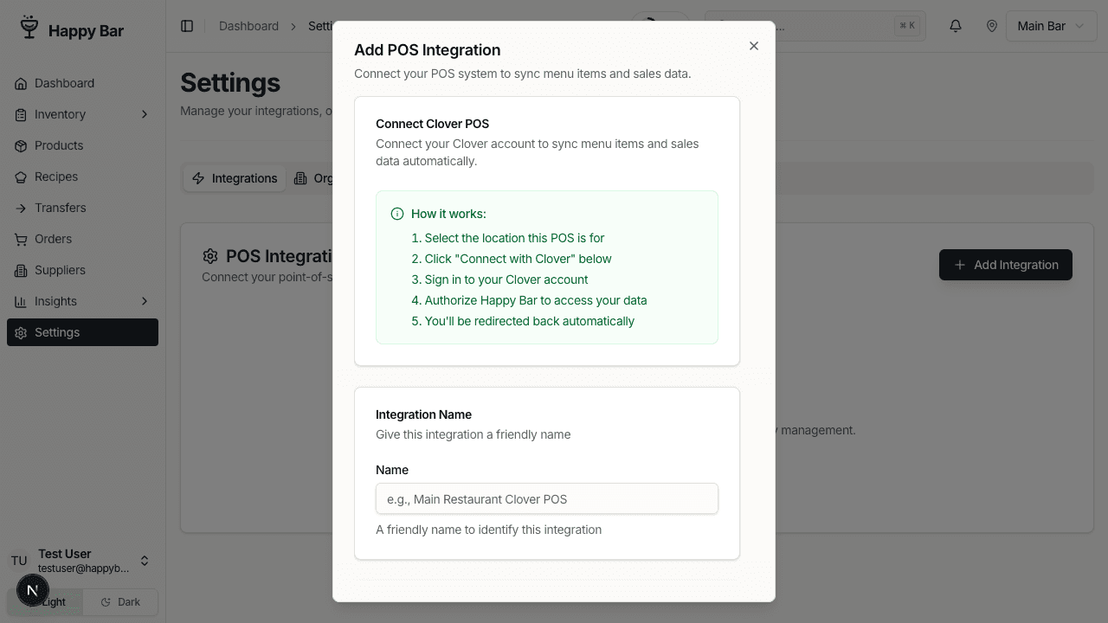
Task: Go to Products in sidebar
Action: pos(82,145)
